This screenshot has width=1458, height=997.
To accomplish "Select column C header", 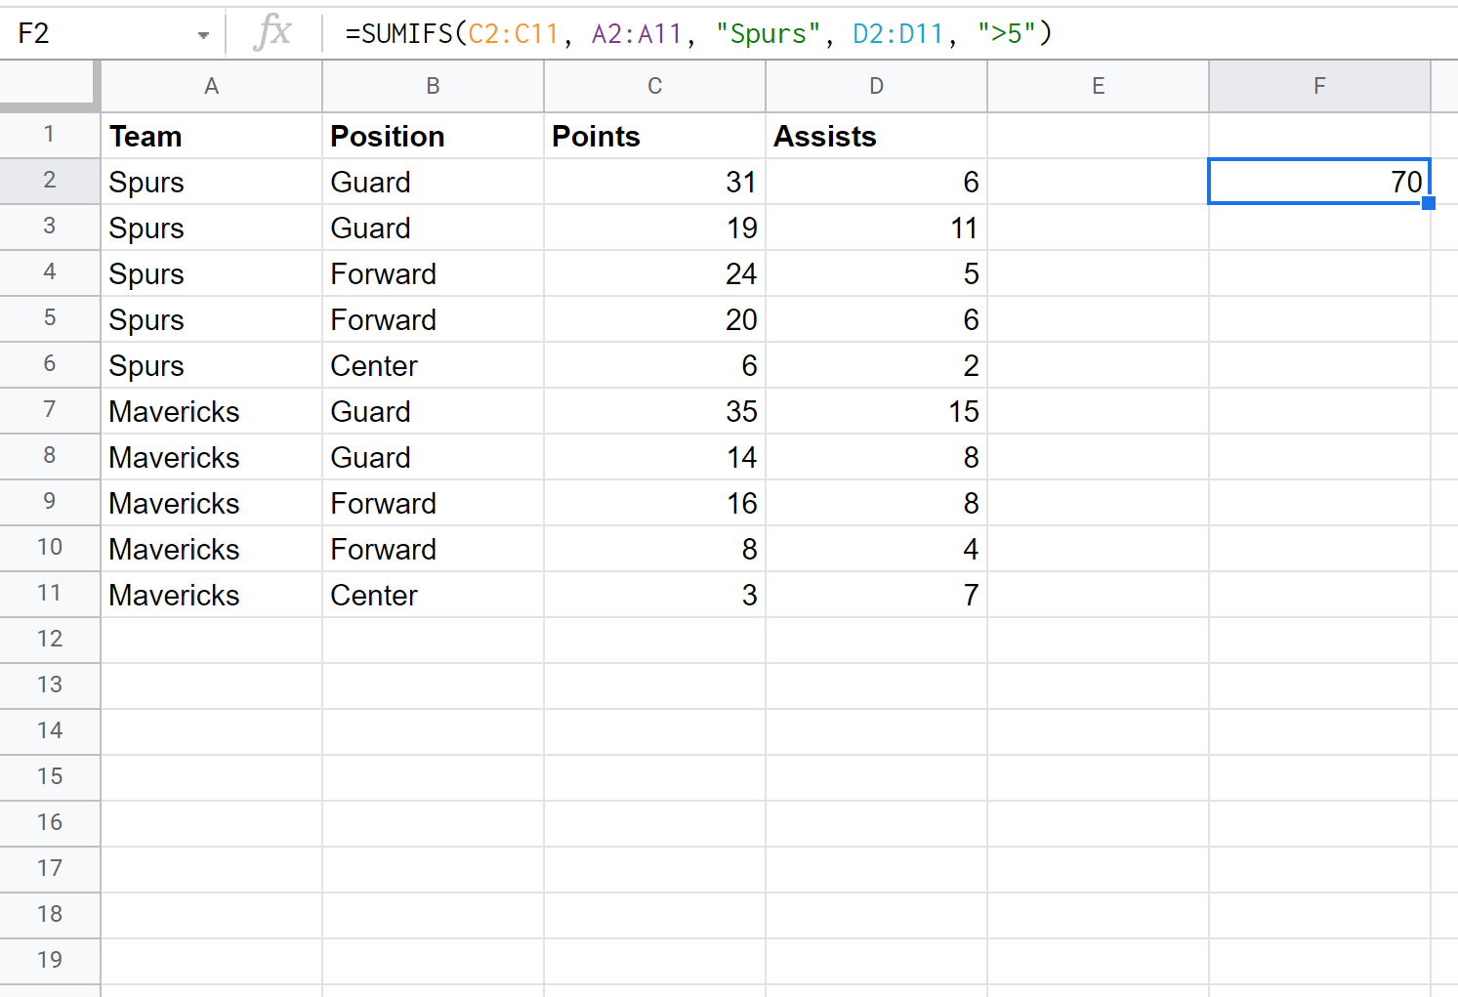I will click(x=653, y=86).
